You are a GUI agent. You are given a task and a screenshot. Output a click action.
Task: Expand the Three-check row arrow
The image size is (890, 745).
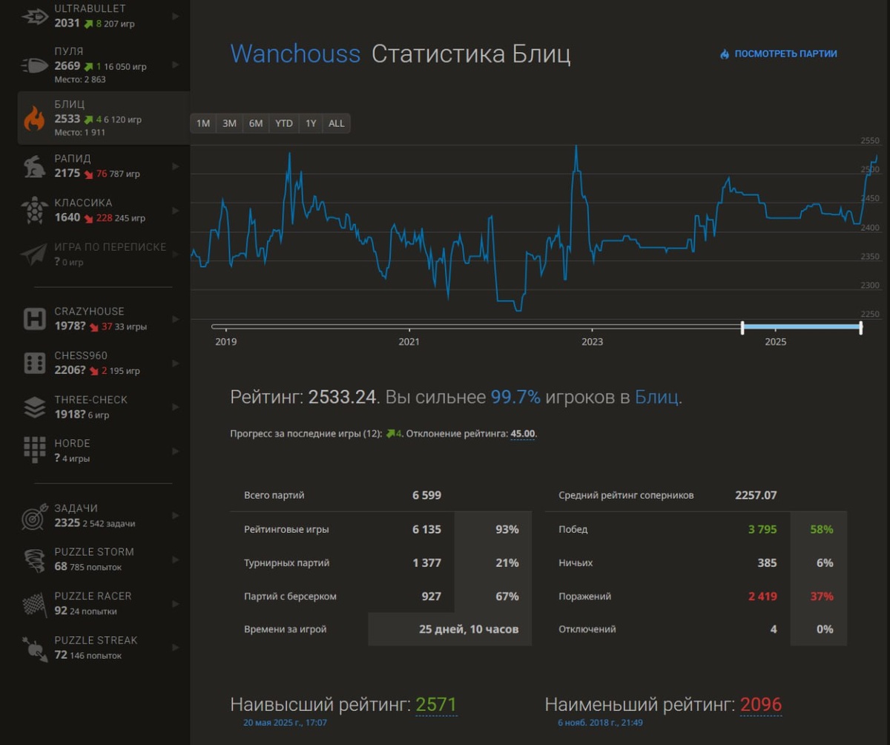[176, 407]
